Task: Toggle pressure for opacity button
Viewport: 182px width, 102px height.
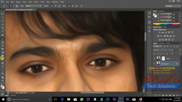Action: tap(59, 6)
